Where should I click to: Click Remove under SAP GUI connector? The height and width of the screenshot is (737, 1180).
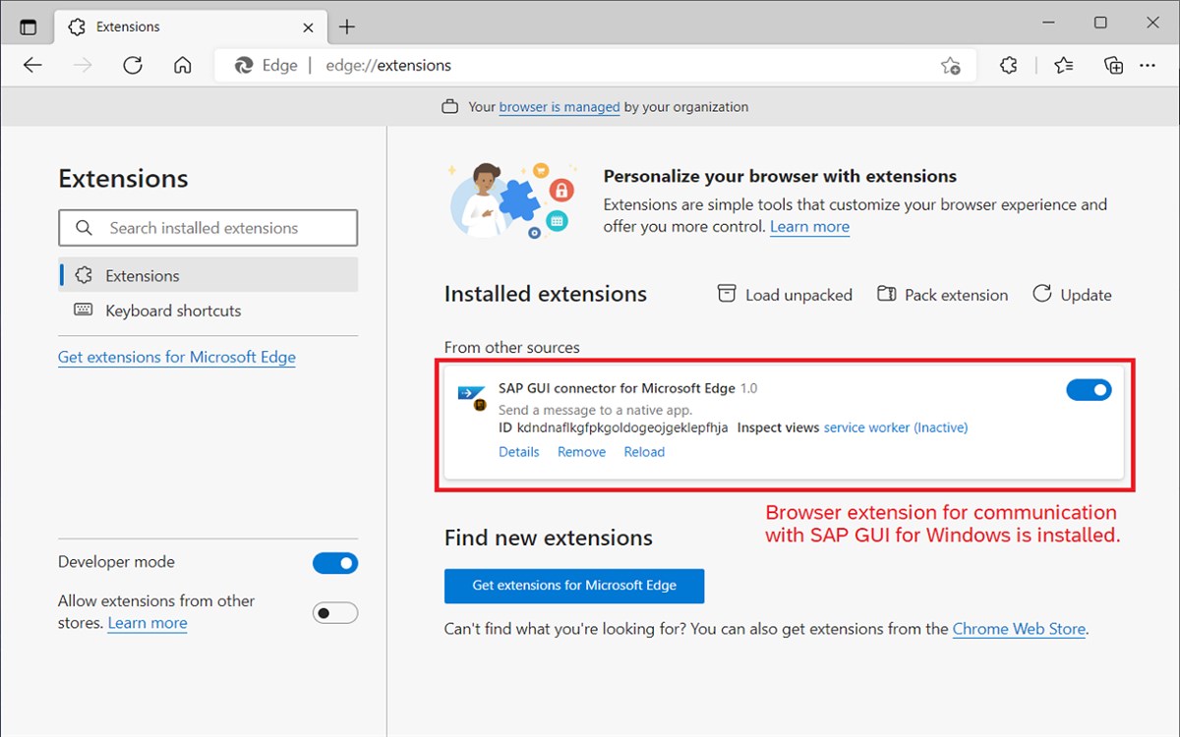click(x=581, y=451)
